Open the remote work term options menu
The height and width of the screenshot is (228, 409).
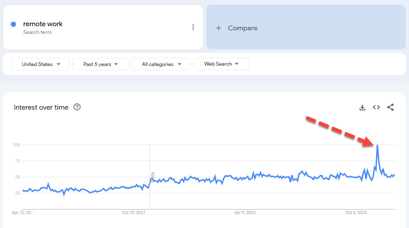193,27
